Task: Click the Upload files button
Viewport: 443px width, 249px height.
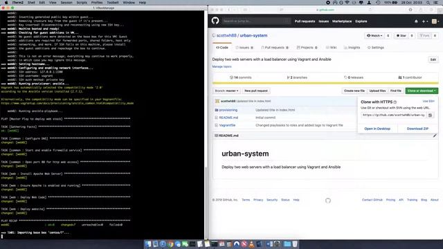Action: pyautogui.click(x=377, y=91)
